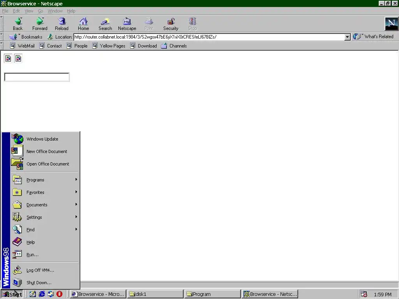Open What's Related

click(x=373, y=37)
